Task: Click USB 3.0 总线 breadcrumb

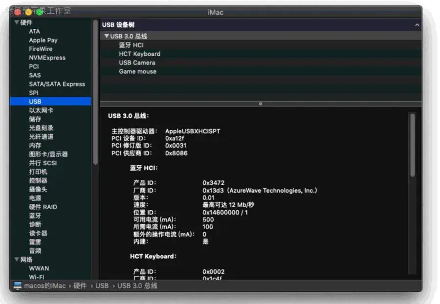Action: [x=137, y=286]
